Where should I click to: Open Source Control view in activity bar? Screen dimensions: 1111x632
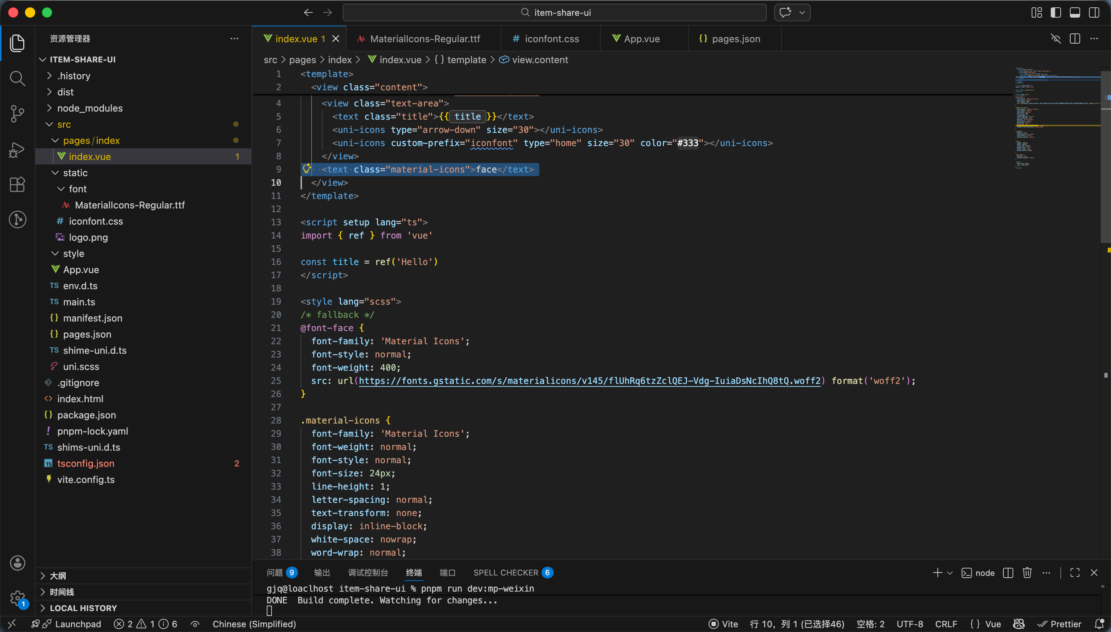(17, 114)
